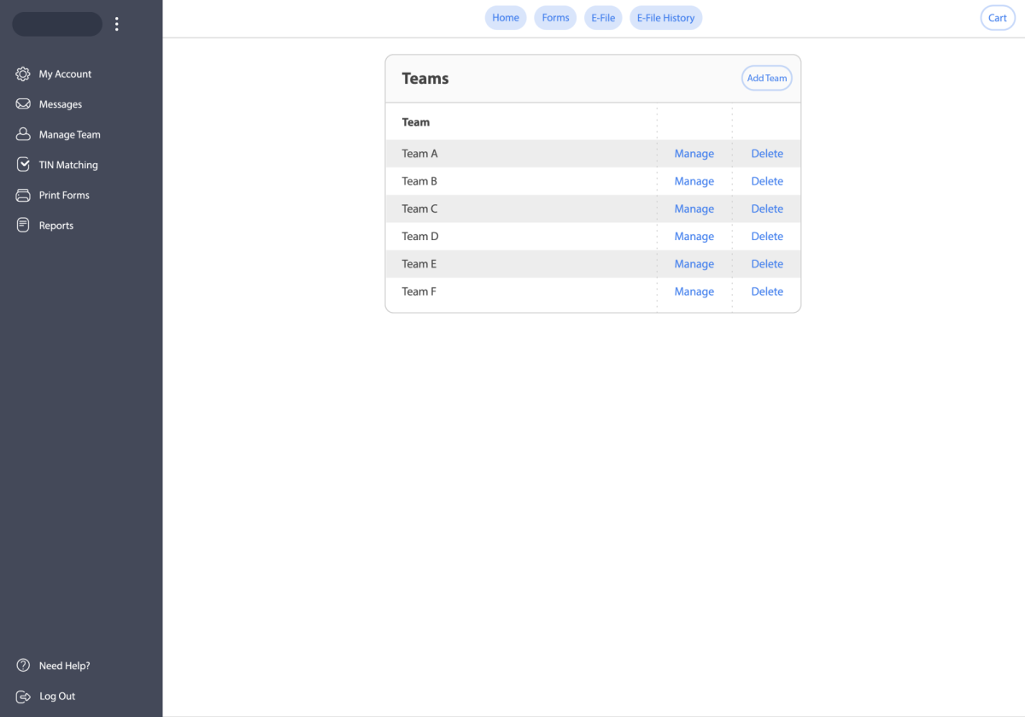This screenshot has width=1025, height=717.
Task: Open the Manage link for Team C
Action: click(694, 209)
